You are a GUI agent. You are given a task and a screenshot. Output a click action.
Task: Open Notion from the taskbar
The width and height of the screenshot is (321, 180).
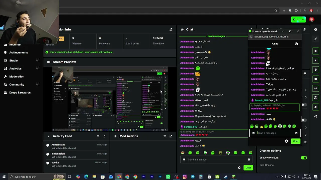point(209,177)
